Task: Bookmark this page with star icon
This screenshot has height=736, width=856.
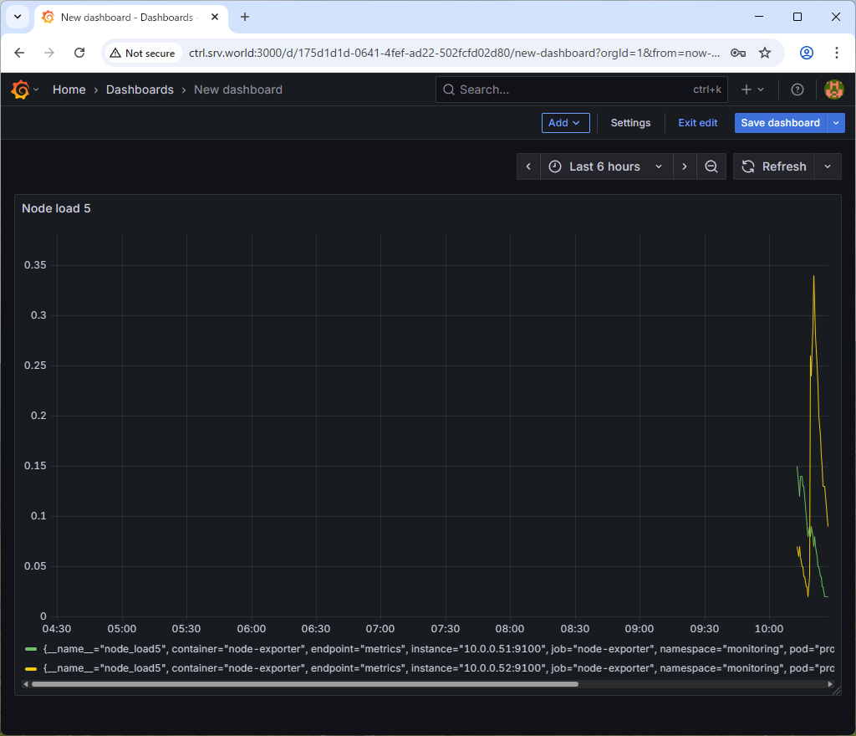Action: (x=765, y=53)
